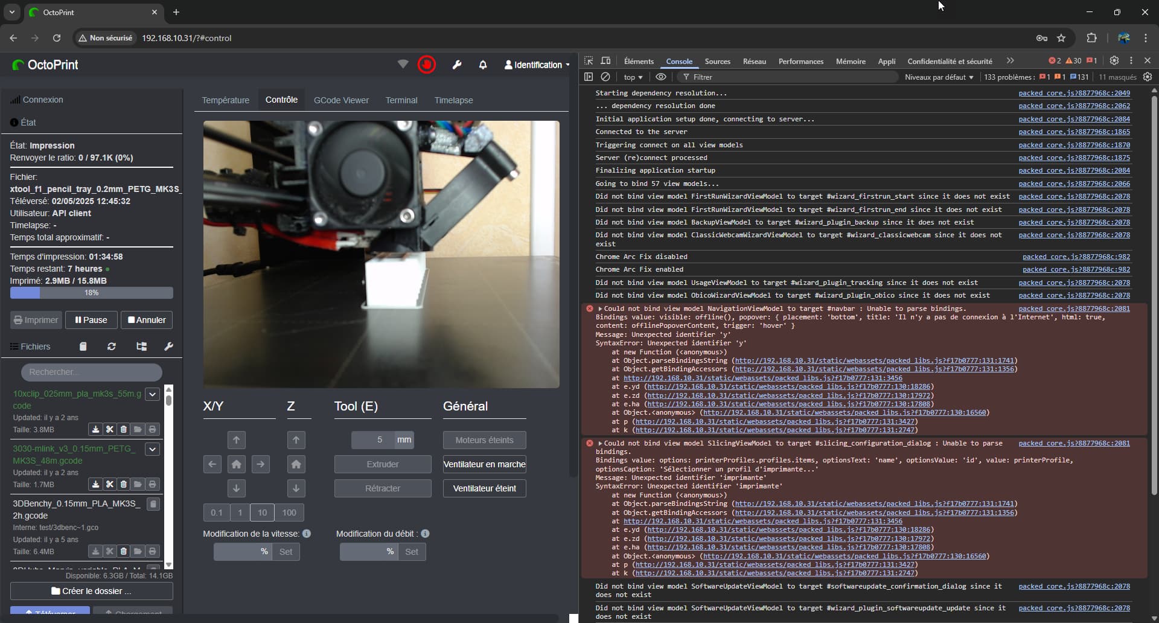Open DevTools Éléments tab
Viewport: 1159px width, 623px height.
pos(639,62)
